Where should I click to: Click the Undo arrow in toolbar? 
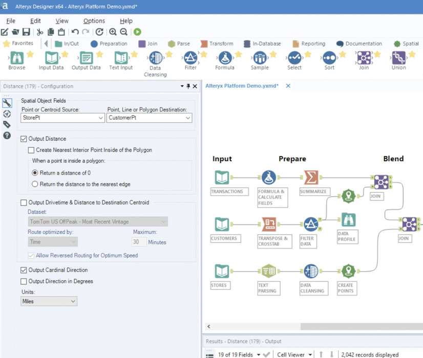pyautogui.click(x=75, y=32)
